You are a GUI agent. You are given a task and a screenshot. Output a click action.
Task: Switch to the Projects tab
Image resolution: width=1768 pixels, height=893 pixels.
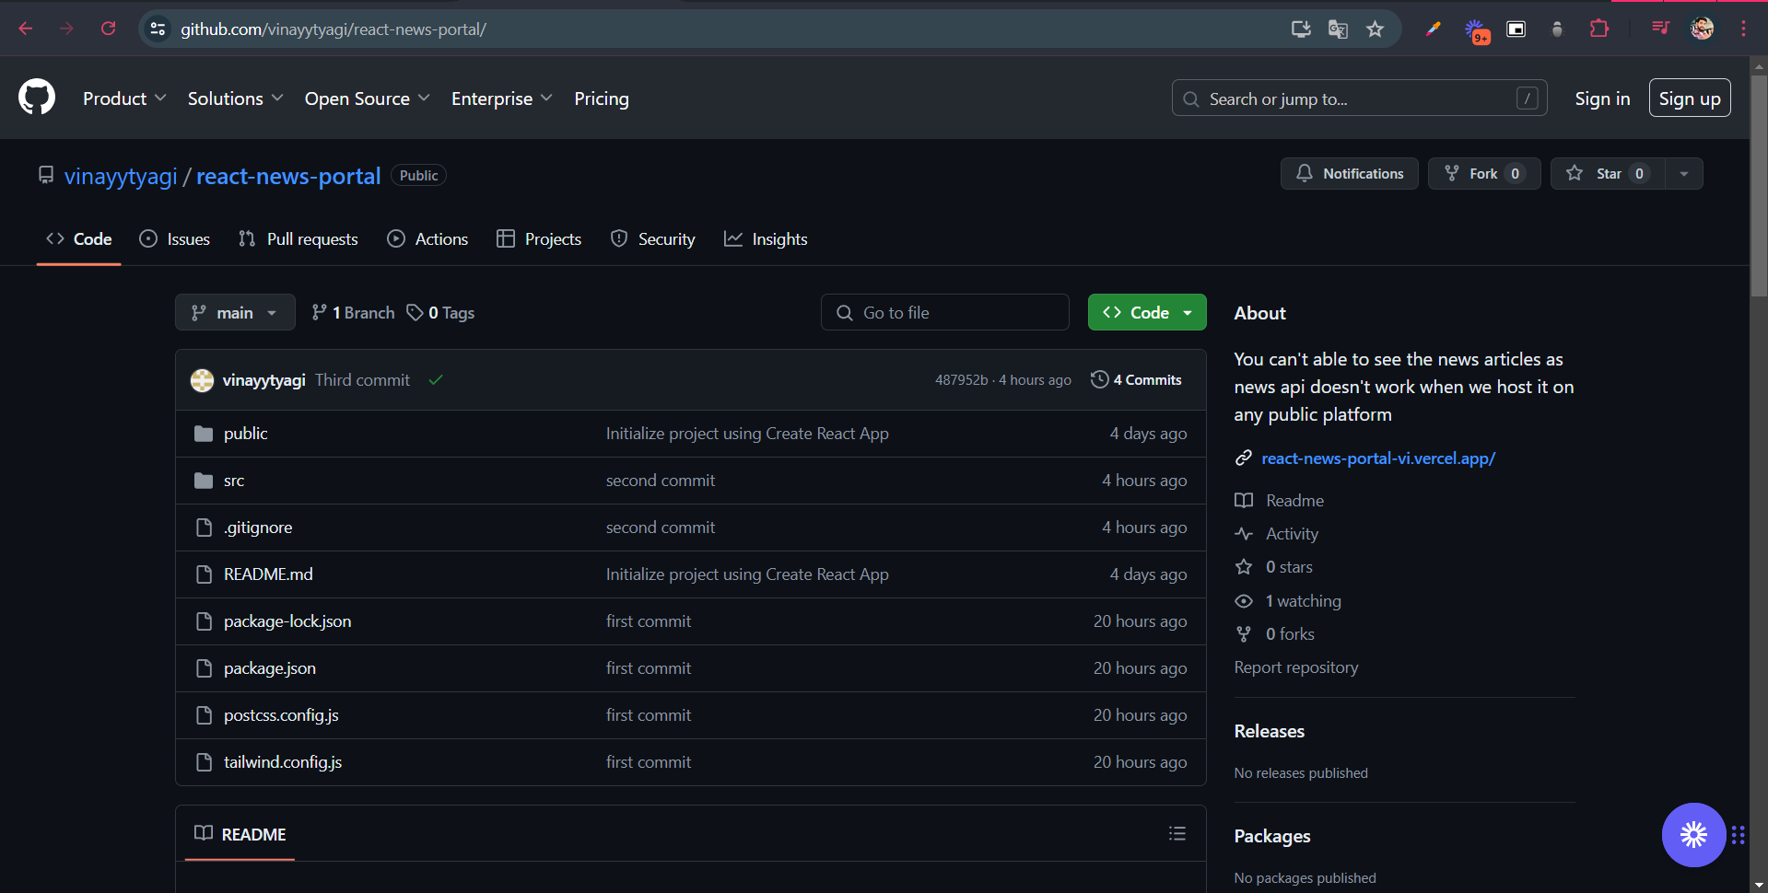(x=539, y=238)
